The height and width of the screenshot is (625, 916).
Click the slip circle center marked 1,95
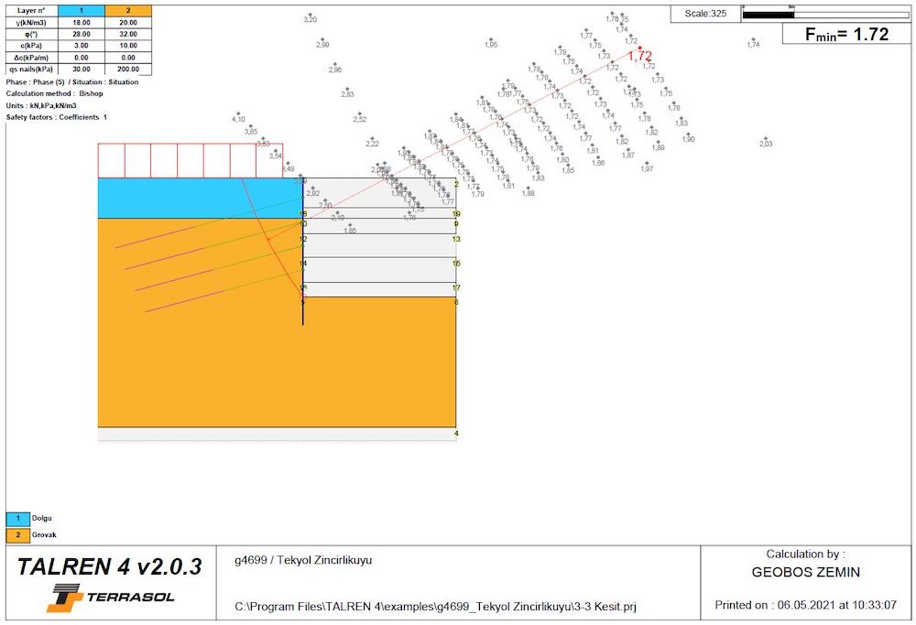pos(491,39)
